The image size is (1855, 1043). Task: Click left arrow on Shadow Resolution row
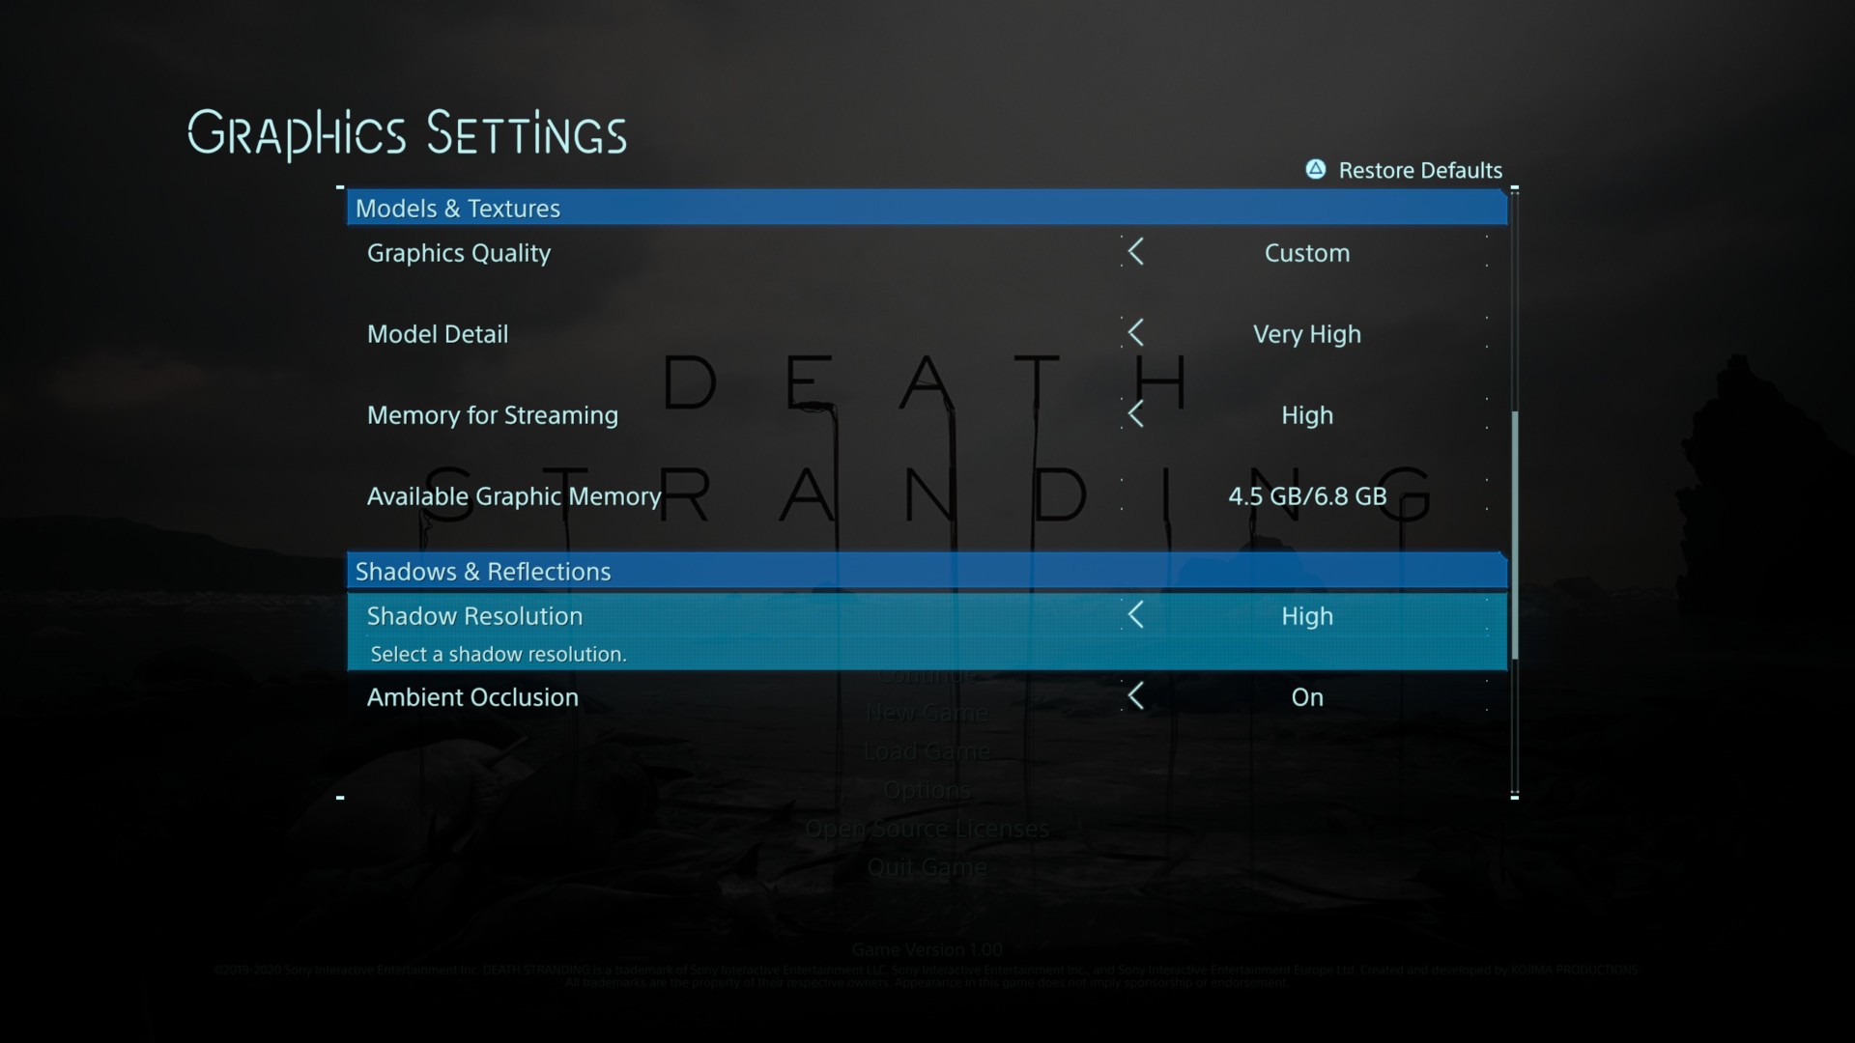1136,615
